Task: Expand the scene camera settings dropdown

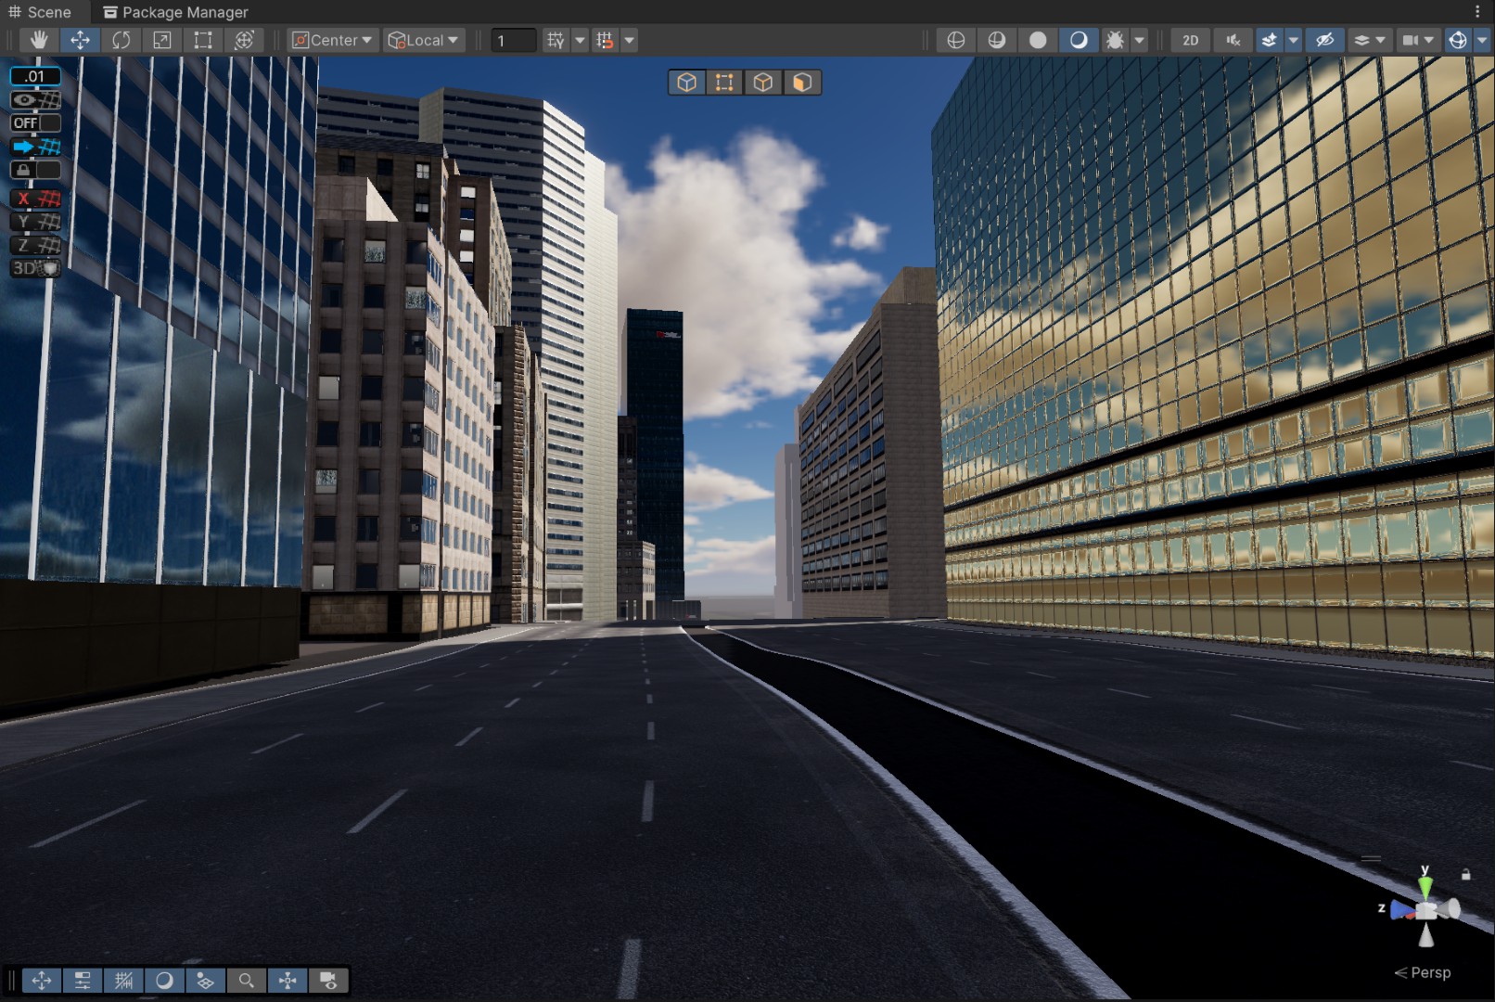Action: [x=1428, y=40]
